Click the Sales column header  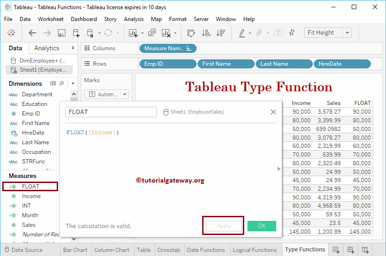333,103
